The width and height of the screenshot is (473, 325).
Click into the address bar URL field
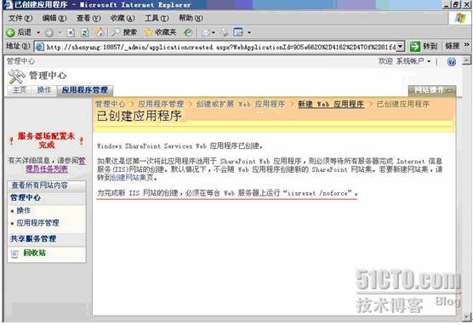coord(220,47)
